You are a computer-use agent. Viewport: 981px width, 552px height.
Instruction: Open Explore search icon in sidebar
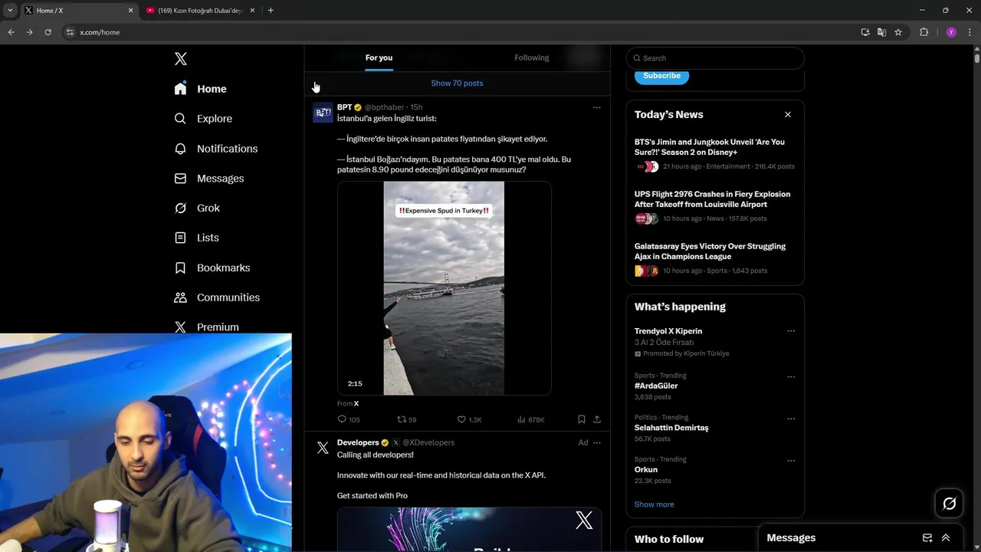(180, 119)
